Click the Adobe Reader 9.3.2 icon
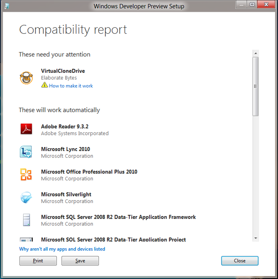This screenshot has height=279, width=278. [26, 129]
